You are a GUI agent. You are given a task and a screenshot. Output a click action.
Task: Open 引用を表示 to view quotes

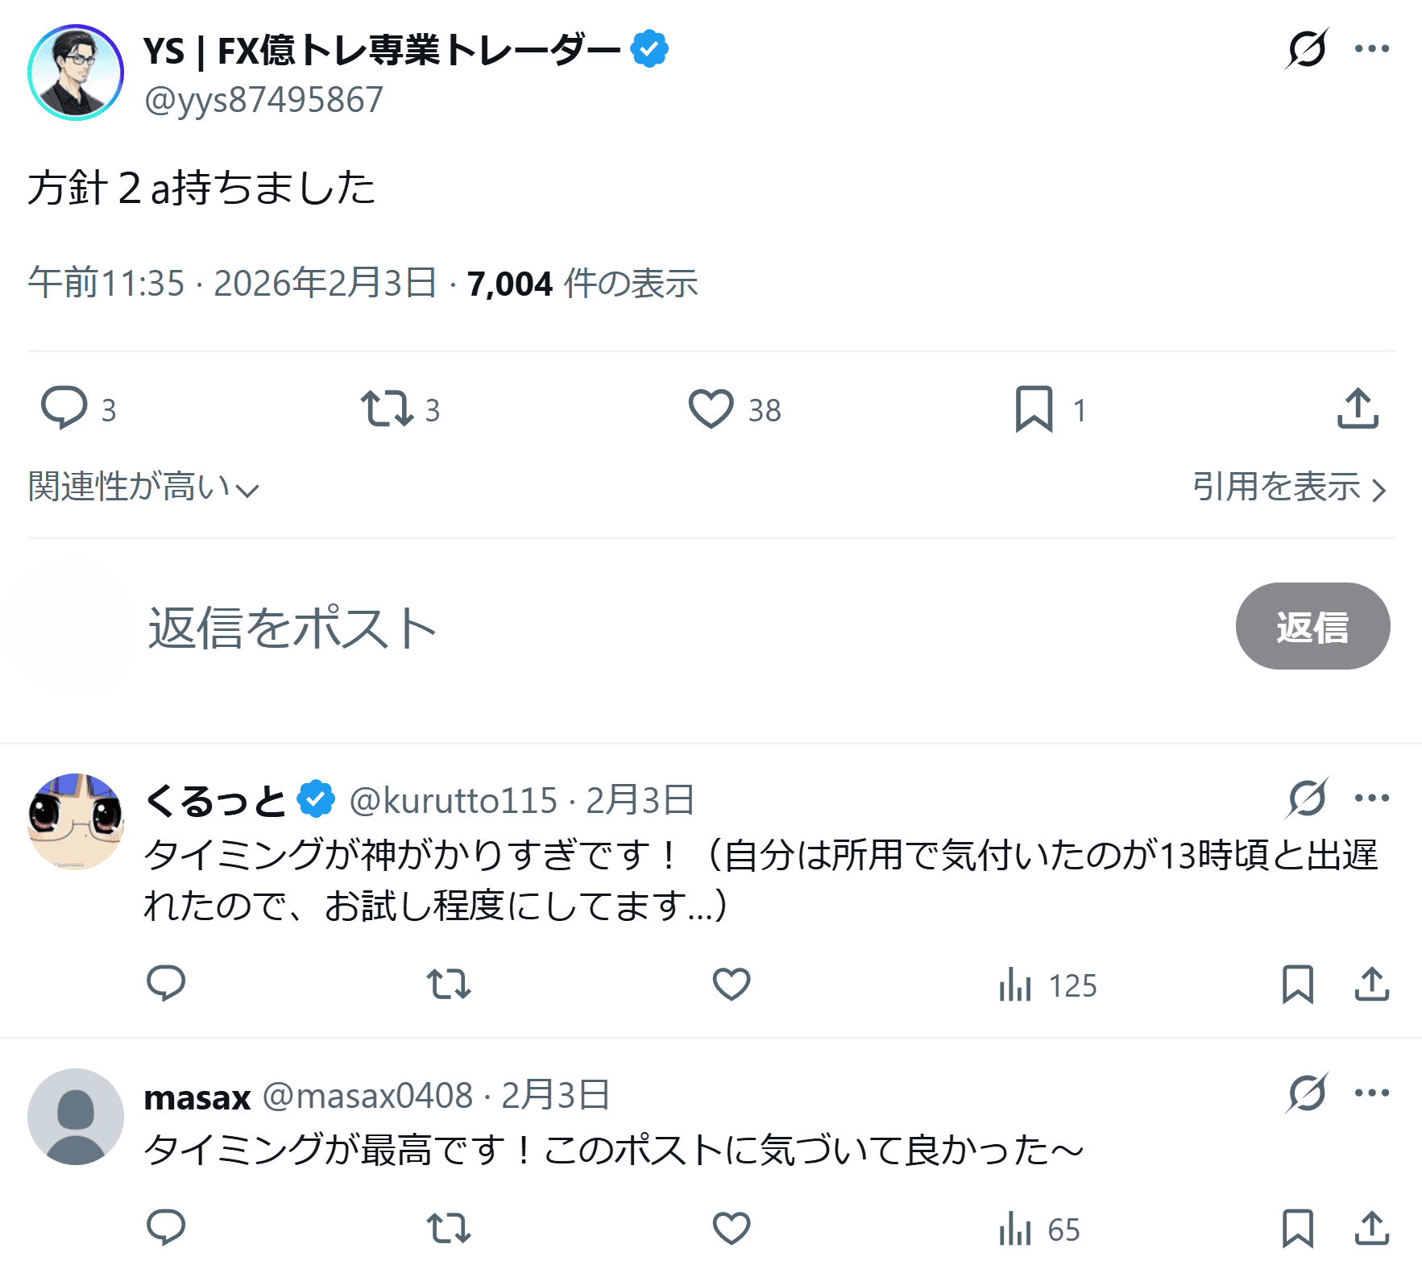tap(1288, 487)
